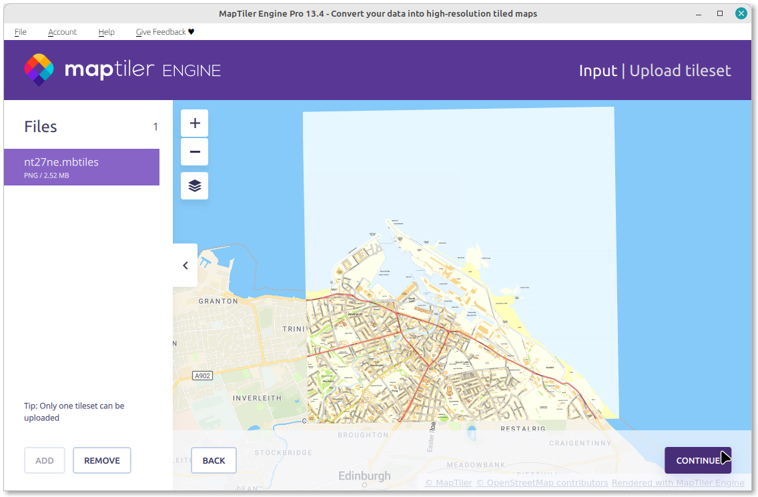Screen dimensions: 758x497
Task: Open the Help menu
Action: click(106, 32)
